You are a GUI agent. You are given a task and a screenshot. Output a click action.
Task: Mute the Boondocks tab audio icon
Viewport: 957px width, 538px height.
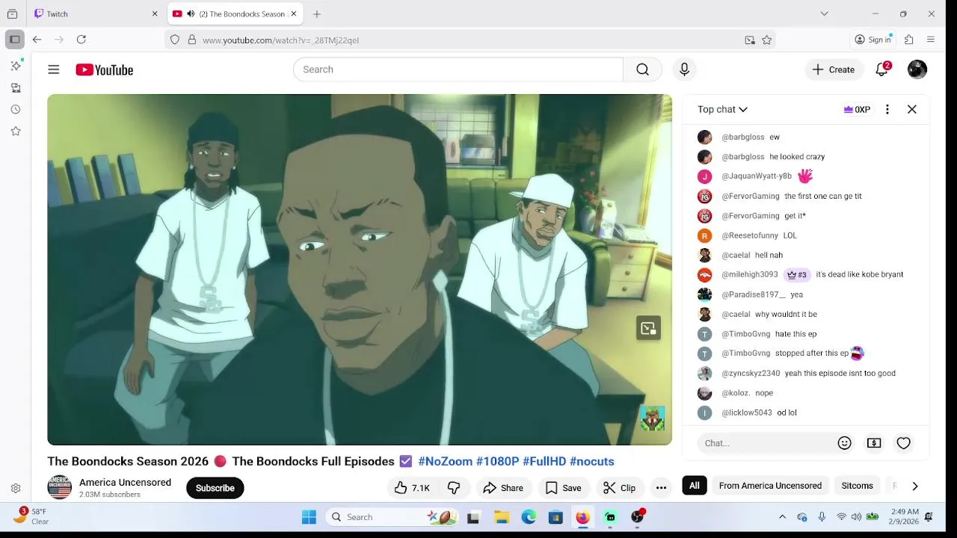click(x=191, y=13)
